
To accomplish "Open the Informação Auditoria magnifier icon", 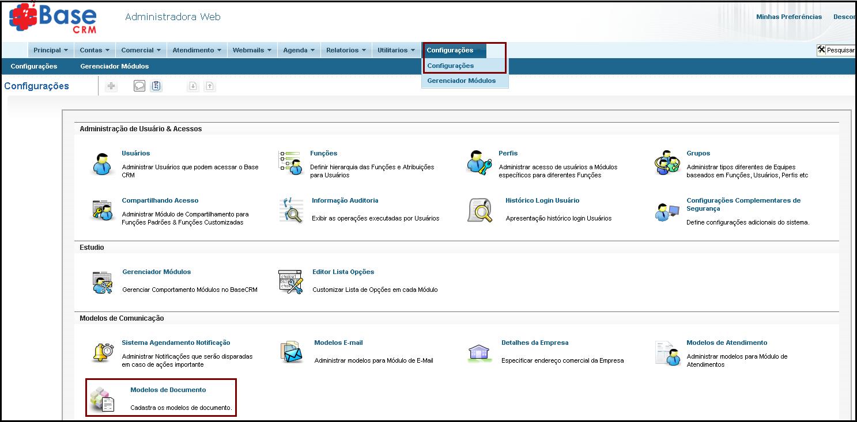I will click(x=290, y=210).
